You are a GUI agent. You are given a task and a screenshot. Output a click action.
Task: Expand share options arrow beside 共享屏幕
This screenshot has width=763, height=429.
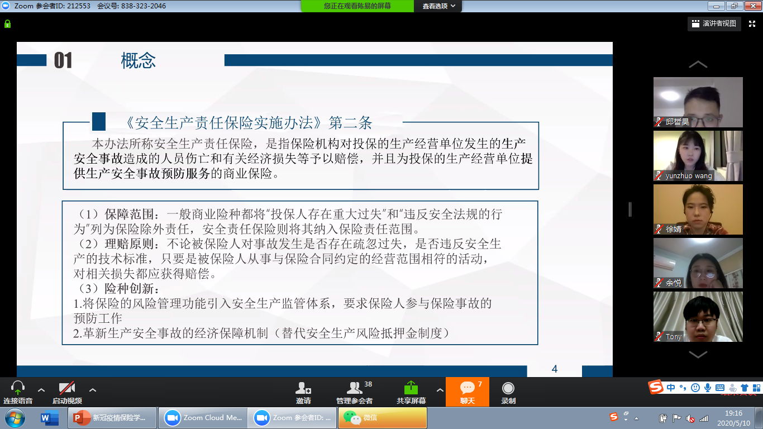point(440,390)
